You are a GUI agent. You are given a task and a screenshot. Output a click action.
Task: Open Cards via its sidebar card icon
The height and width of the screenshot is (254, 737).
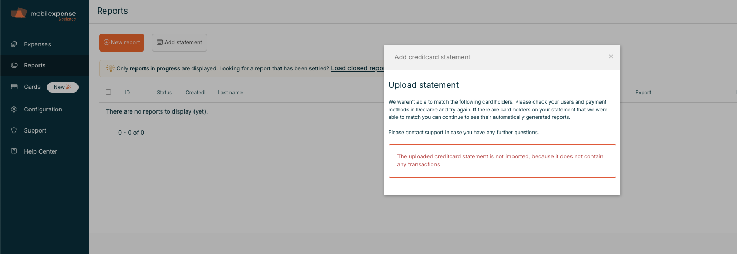(x=14, y=87)
